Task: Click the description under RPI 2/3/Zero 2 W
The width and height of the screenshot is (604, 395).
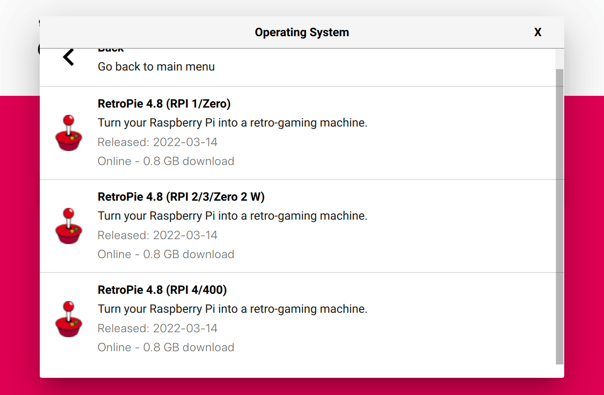Action: point(232,216)
